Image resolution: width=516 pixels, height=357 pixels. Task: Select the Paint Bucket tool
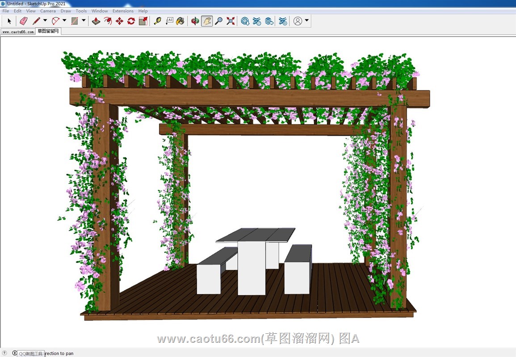pos(180,21)
